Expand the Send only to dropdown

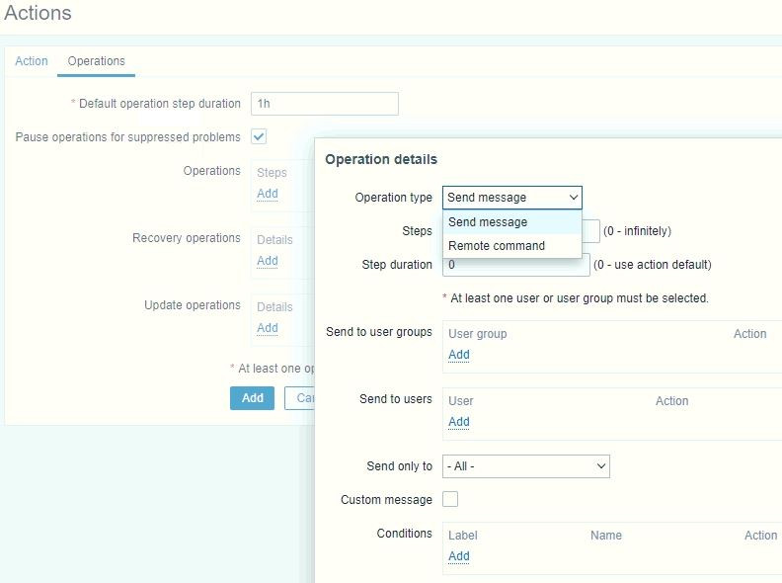525,466
